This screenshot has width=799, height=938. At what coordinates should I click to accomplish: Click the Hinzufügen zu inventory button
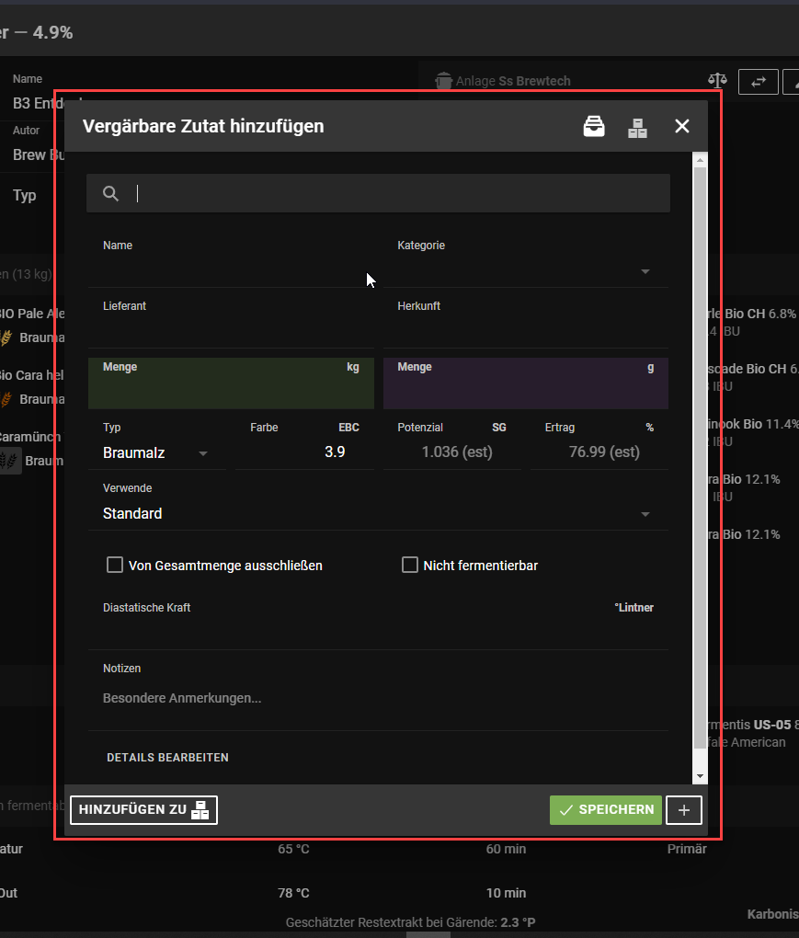coord(144,810)
